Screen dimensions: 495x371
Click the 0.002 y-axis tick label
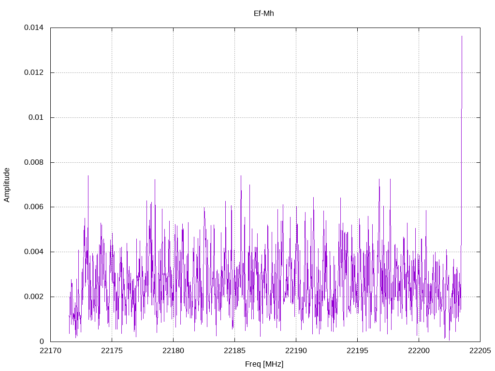34,297
